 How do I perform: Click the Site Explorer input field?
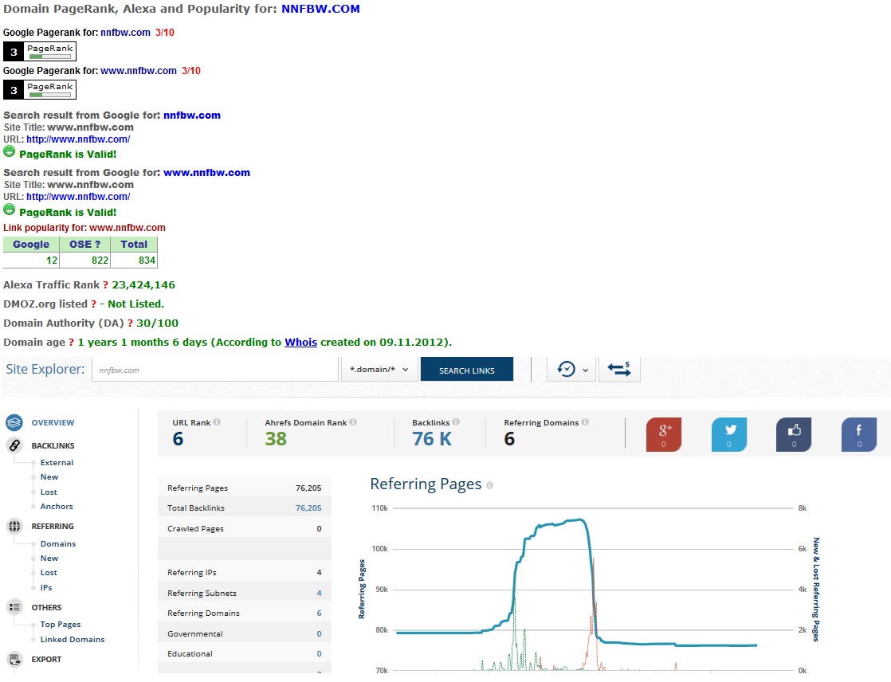215,370
